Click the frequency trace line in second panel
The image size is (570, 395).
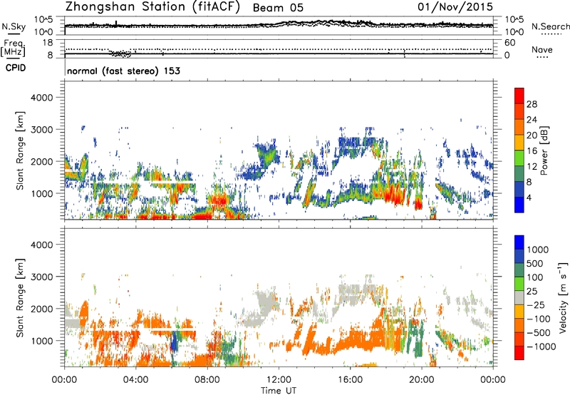click(x=279, y=53)
